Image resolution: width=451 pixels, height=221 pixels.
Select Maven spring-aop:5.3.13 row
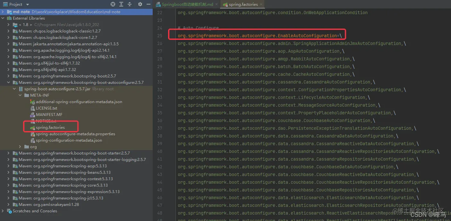tap(76, 166)
